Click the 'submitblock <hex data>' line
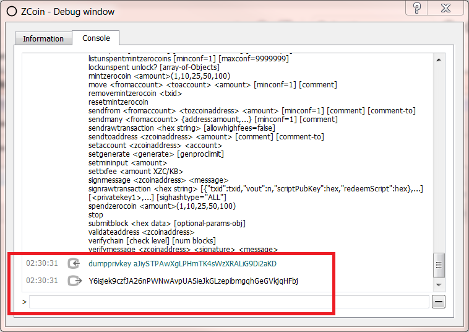This screenshot has width=469, height=332. (167, 224)
